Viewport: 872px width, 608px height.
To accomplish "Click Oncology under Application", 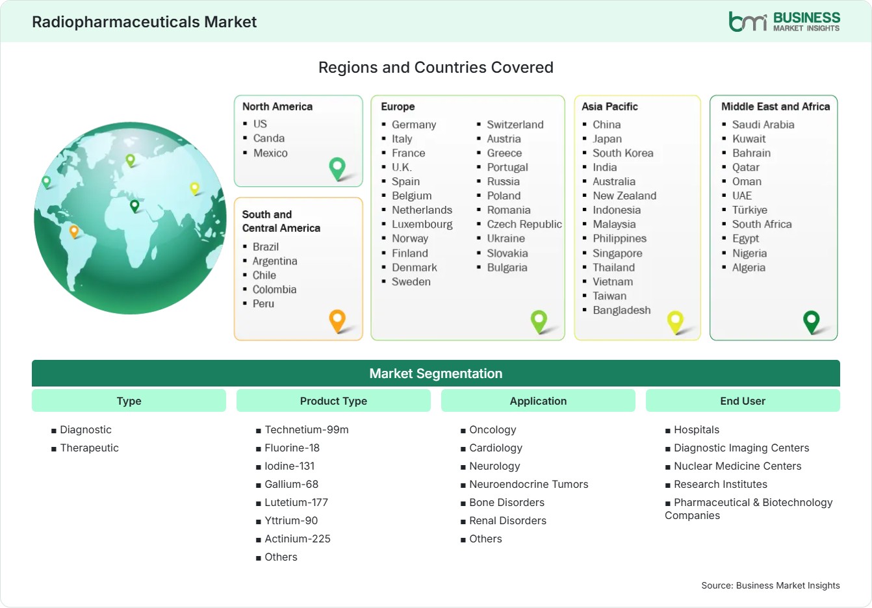I will click(x=493, y=430).
